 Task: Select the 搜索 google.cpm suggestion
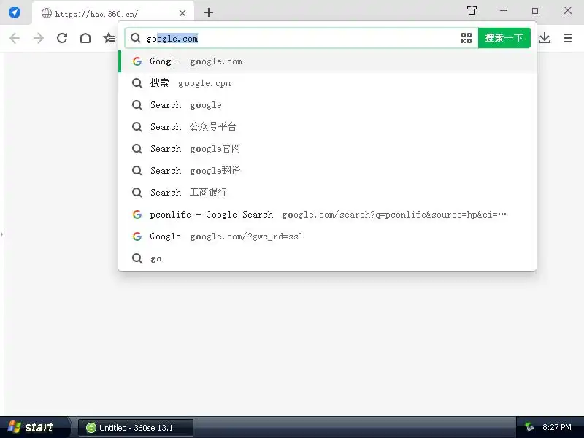(327, 83)
